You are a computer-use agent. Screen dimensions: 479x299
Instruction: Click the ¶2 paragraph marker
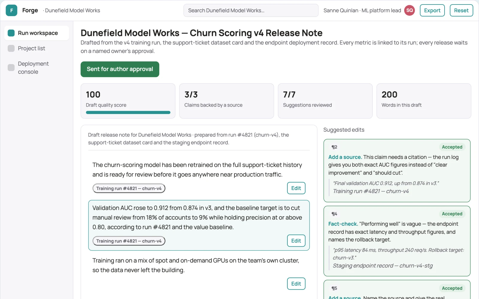(334, 147)
